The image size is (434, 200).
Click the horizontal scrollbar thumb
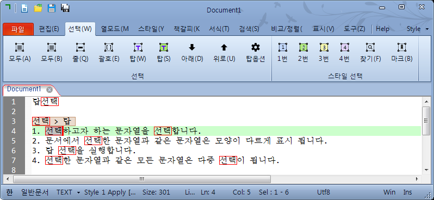142,179
